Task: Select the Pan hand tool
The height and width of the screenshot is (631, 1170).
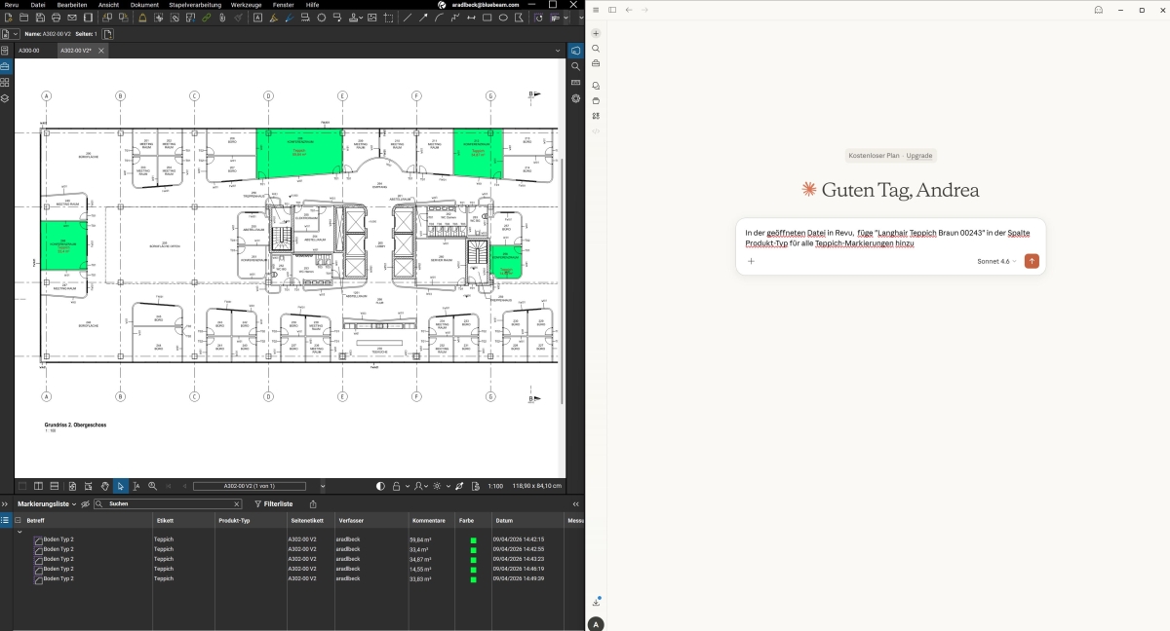Action: click(x=104, y=485)
